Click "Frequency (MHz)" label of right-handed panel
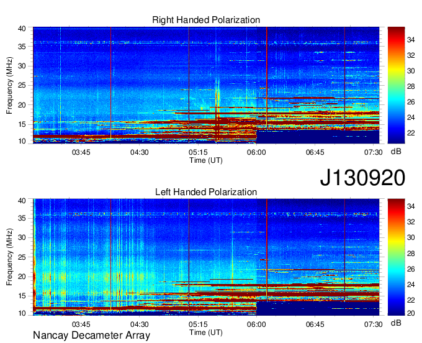This screenshot has height=343, width=422. pos(9,85)
